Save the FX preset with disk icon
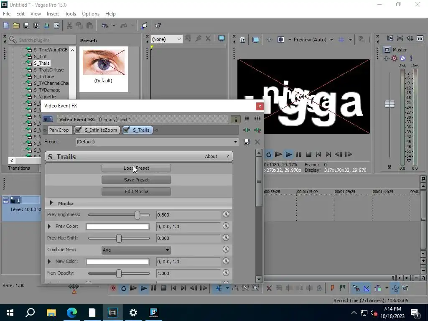This screenshot has height=321, width=428. coord(247,142)
